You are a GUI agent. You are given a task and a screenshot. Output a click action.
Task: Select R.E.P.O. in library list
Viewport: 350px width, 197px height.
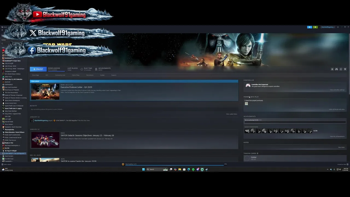(7, 148)
